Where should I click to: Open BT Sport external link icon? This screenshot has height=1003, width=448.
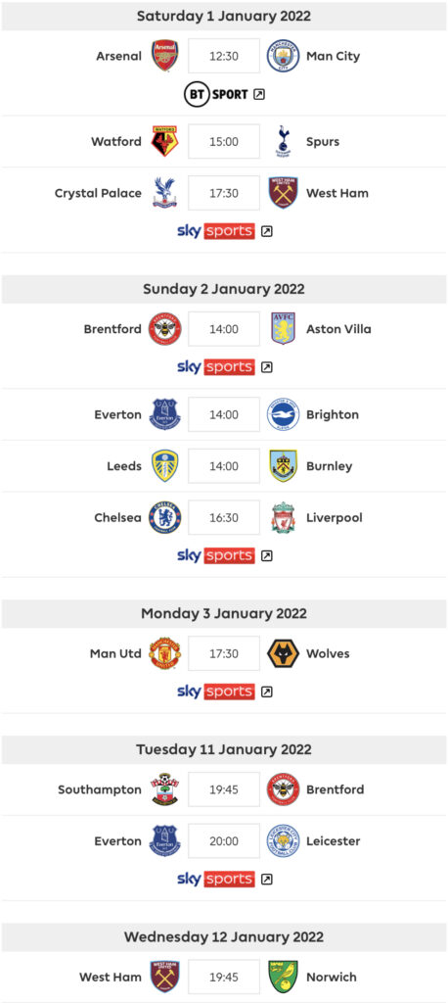pyautogui.click(x=259, y=95)
